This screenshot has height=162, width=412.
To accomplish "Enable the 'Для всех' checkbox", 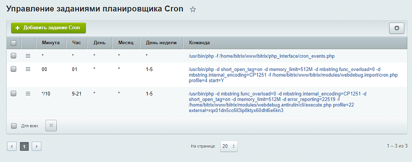I will pyautogui.click(x=14, y=126).
